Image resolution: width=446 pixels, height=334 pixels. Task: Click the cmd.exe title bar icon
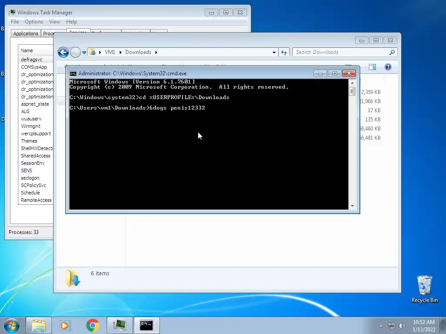click(x=73, y=73)
